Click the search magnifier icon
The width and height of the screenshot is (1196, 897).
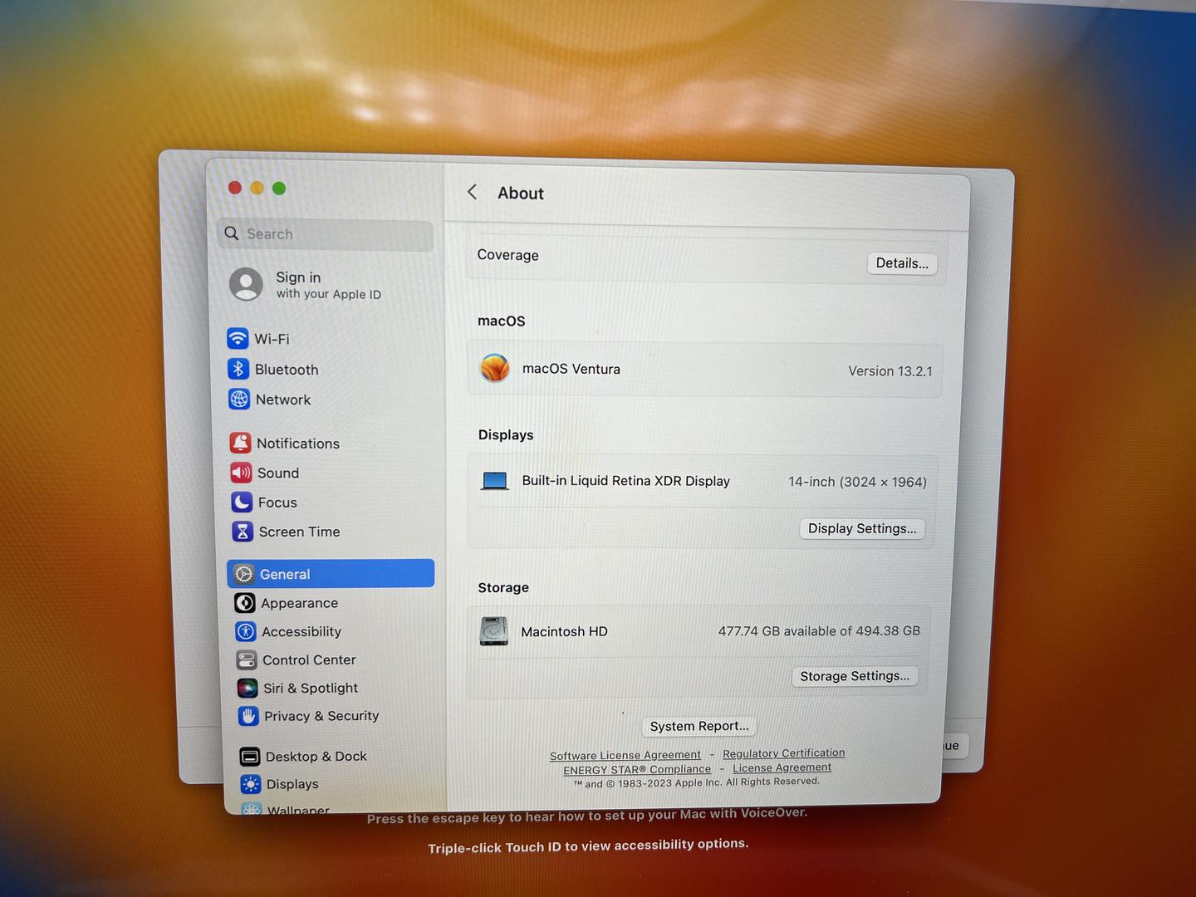(232, 233)
